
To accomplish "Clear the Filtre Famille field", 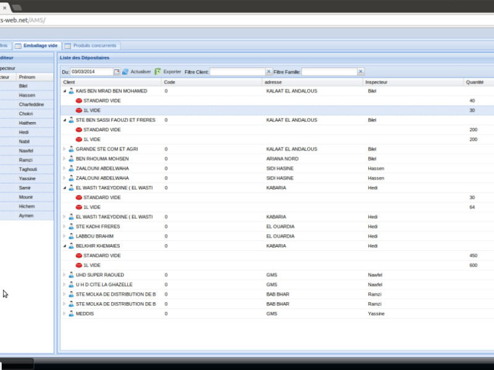I will pos(361,72).
